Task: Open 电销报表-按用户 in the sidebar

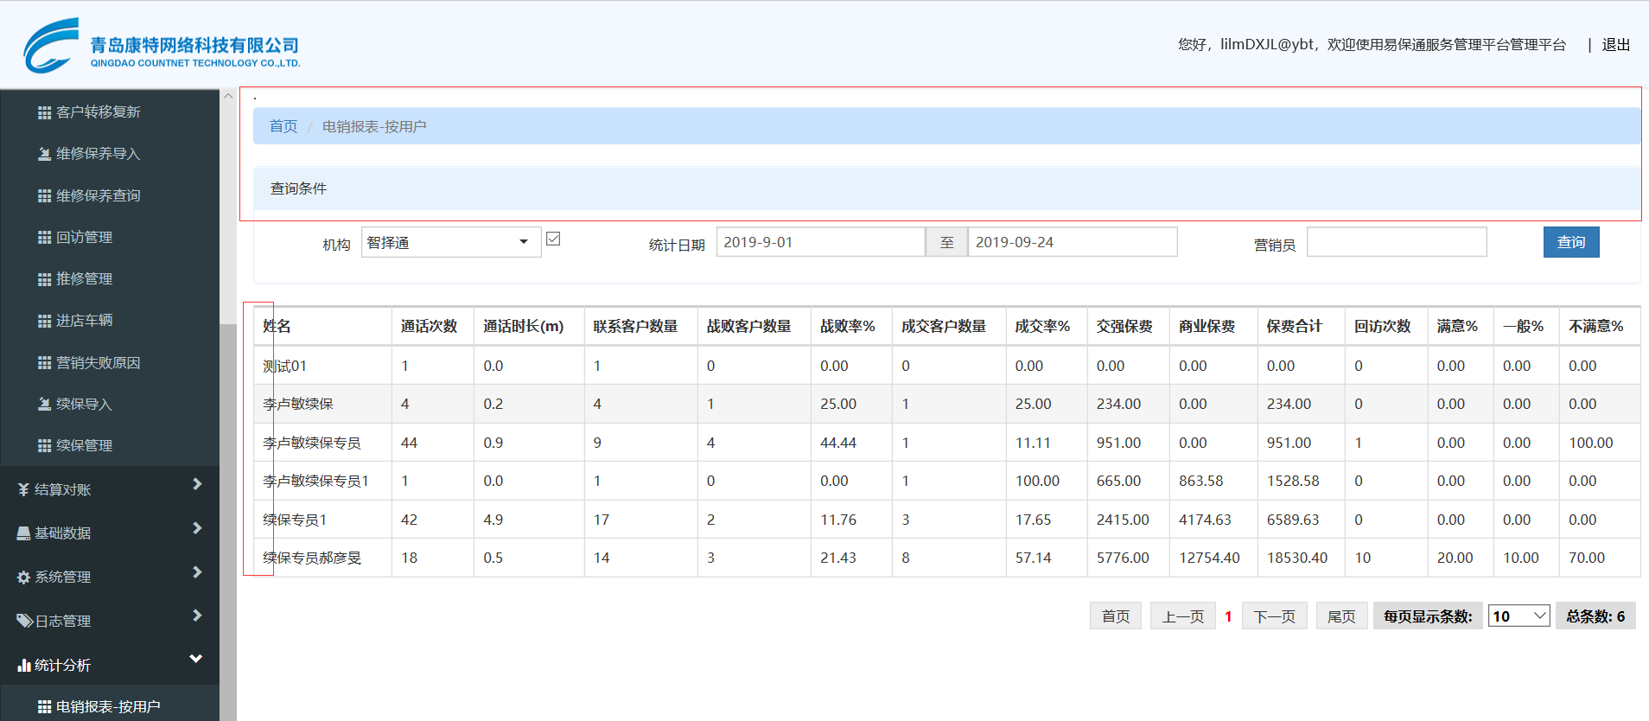Action: coord(110,707)
